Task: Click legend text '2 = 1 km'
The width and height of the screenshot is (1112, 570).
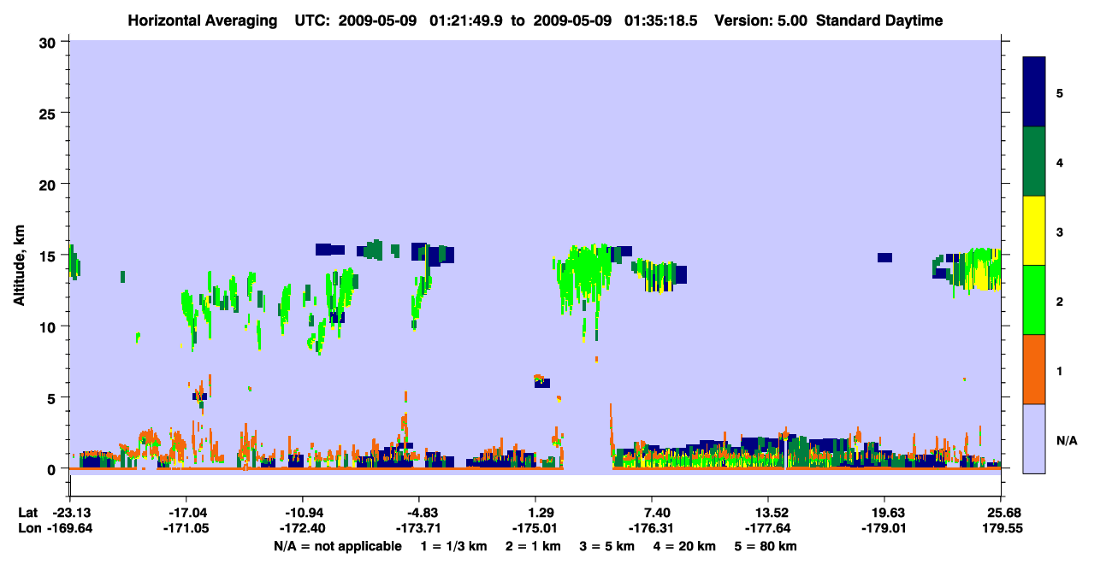Action: coord(534,546)
